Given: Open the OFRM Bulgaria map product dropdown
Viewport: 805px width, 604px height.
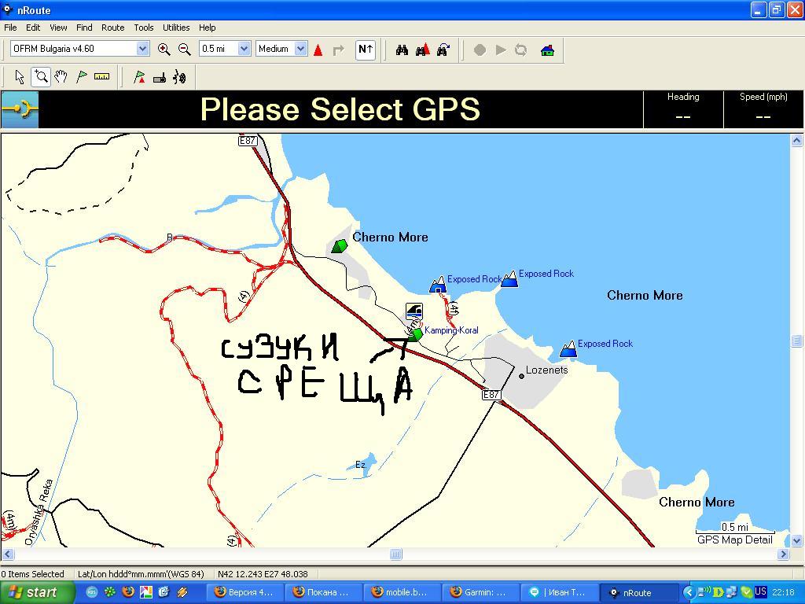Looking at the screenshot, I should [x=142, y=49].
